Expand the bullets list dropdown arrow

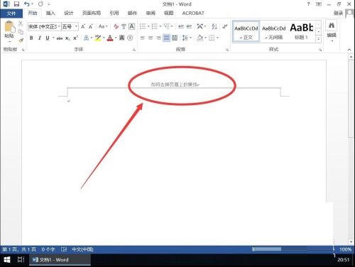[x=148, y=26]
